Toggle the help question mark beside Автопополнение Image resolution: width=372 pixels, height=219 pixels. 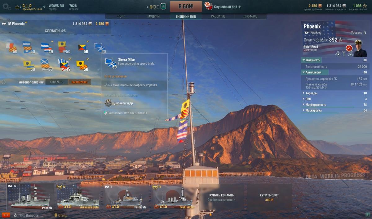click(x=3, y=82)
